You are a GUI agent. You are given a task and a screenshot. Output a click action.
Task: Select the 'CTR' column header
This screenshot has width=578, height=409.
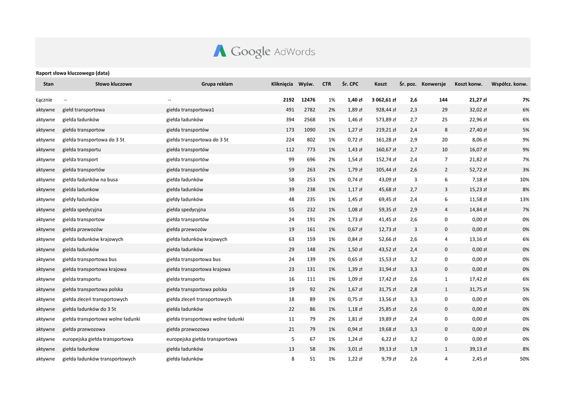pos(327,84)
